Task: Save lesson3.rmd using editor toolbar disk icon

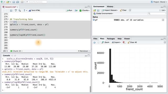Action: (11, 10)
